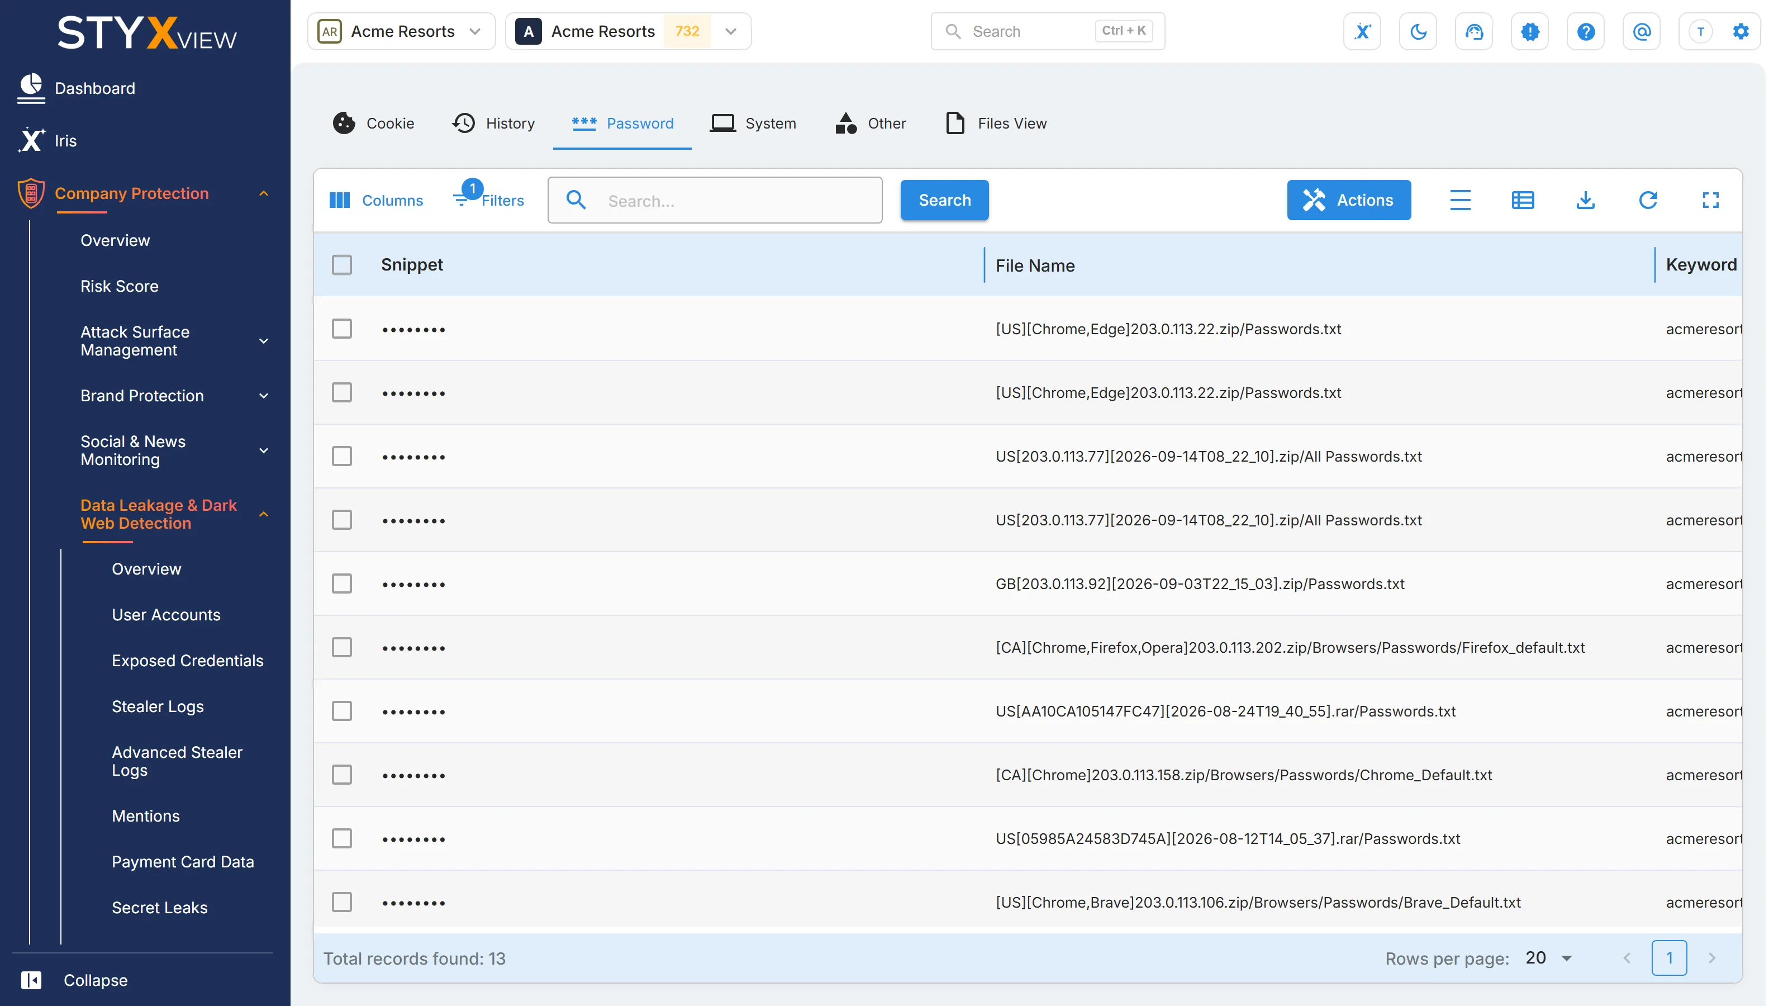The width and height of the screenshot is (1788, 1006).
Task: Open the settings gear icon
Action: click(1740, 31)
